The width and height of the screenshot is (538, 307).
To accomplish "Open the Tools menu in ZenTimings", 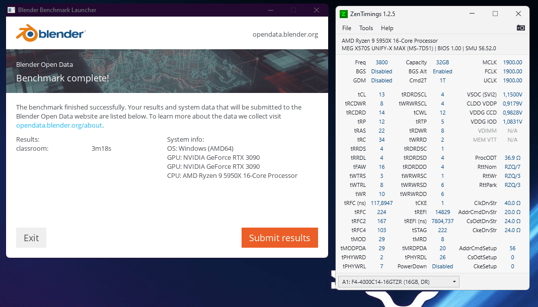I will click(366, 28).
